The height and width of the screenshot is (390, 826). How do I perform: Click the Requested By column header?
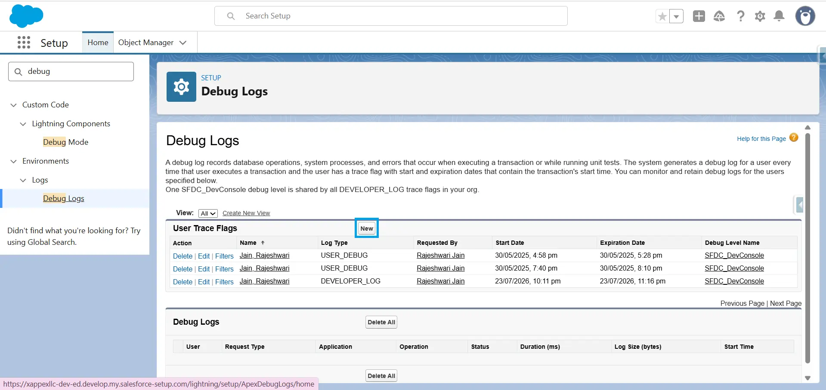pos(437,243)
